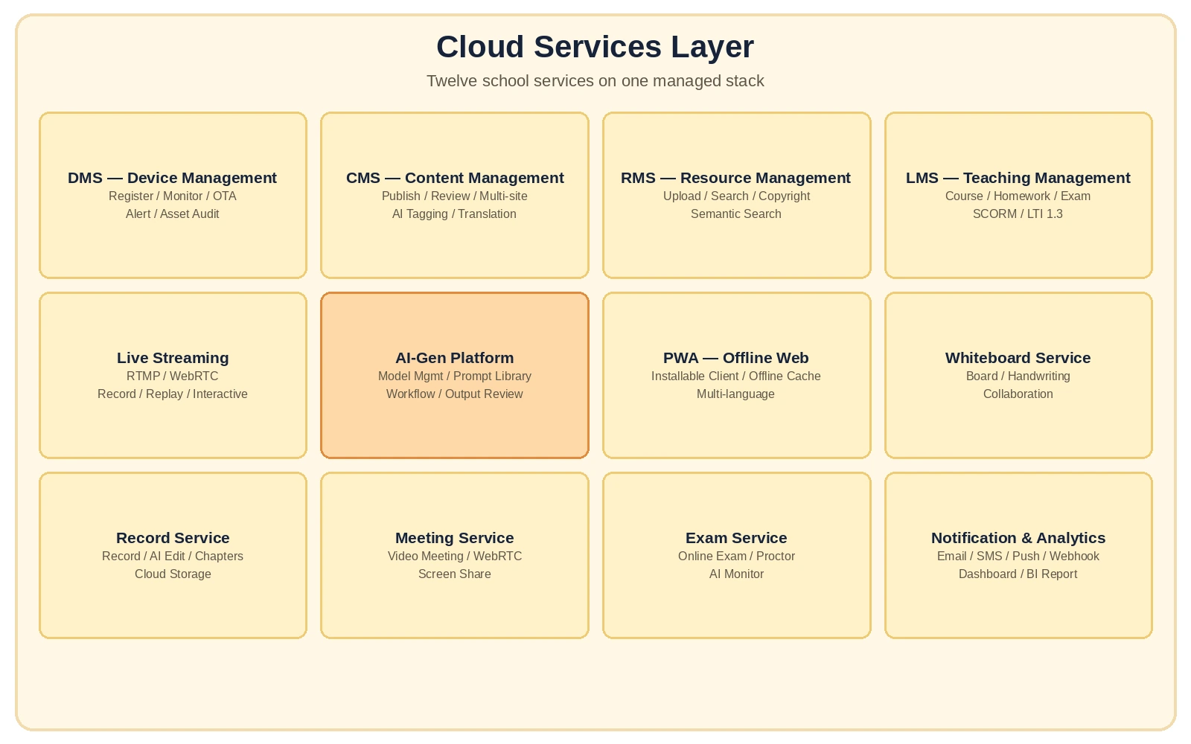Screen dimensions: 1191x744
Task: Click 'Screen Share' line
Action: coord(455,574)
